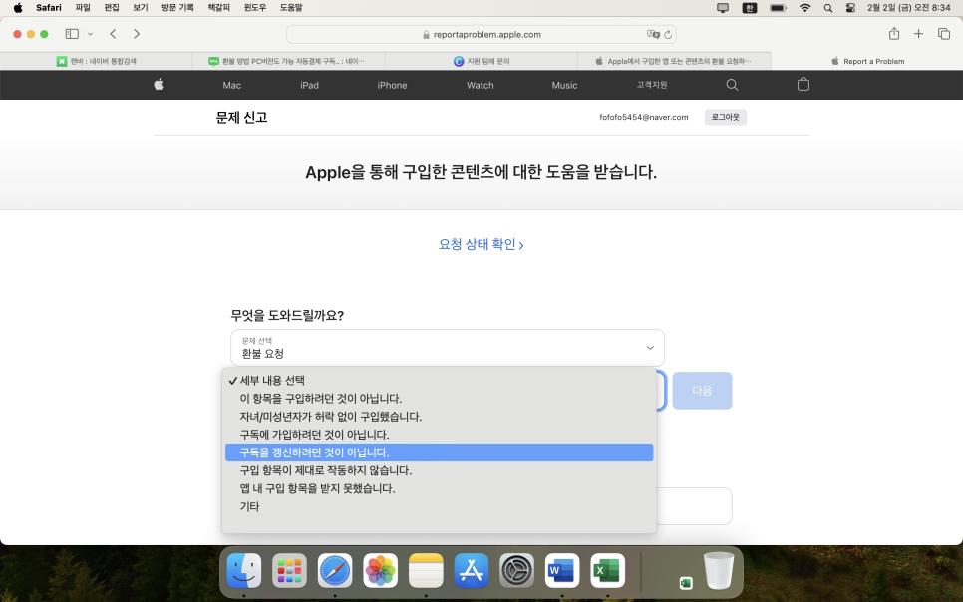The width and height of the screenshot is (963, 602).
Task: Choose 구입 항목이 제대로 작동하지 않습니다
Action: (439, 470)
